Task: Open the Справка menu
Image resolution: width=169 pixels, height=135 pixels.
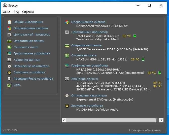Action: (x=28, y=12)
